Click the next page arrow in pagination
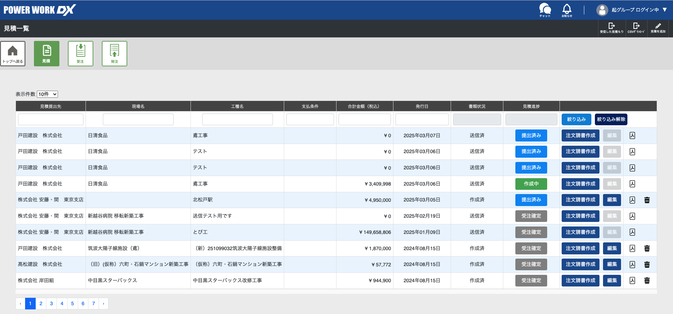673x314 pixels. pyautogui.click(x=104, y=303)
